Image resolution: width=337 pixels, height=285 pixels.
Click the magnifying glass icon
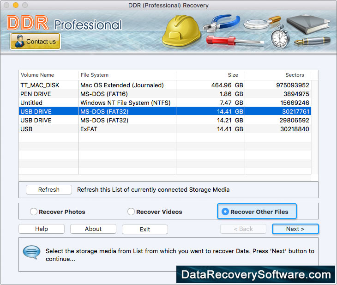[x=262, y=23]
